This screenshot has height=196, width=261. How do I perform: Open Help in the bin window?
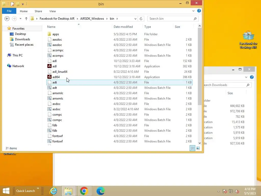pos(199,11)
